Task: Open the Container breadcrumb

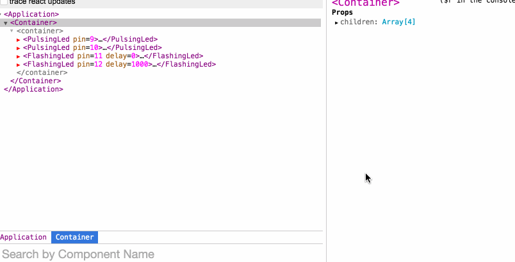Action: pos(74,237)
